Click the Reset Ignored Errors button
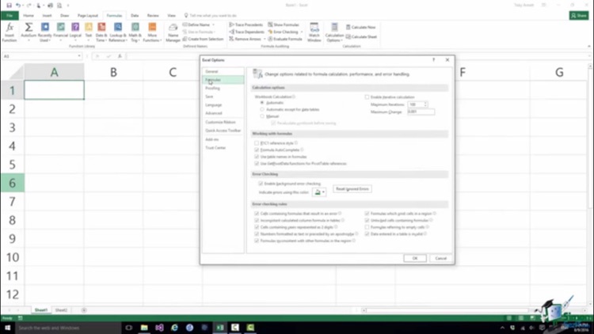594x334 pixels. pos(352,188)
